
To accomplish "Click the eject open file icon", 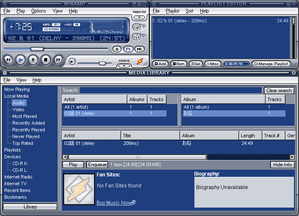I will pos(117,49).
